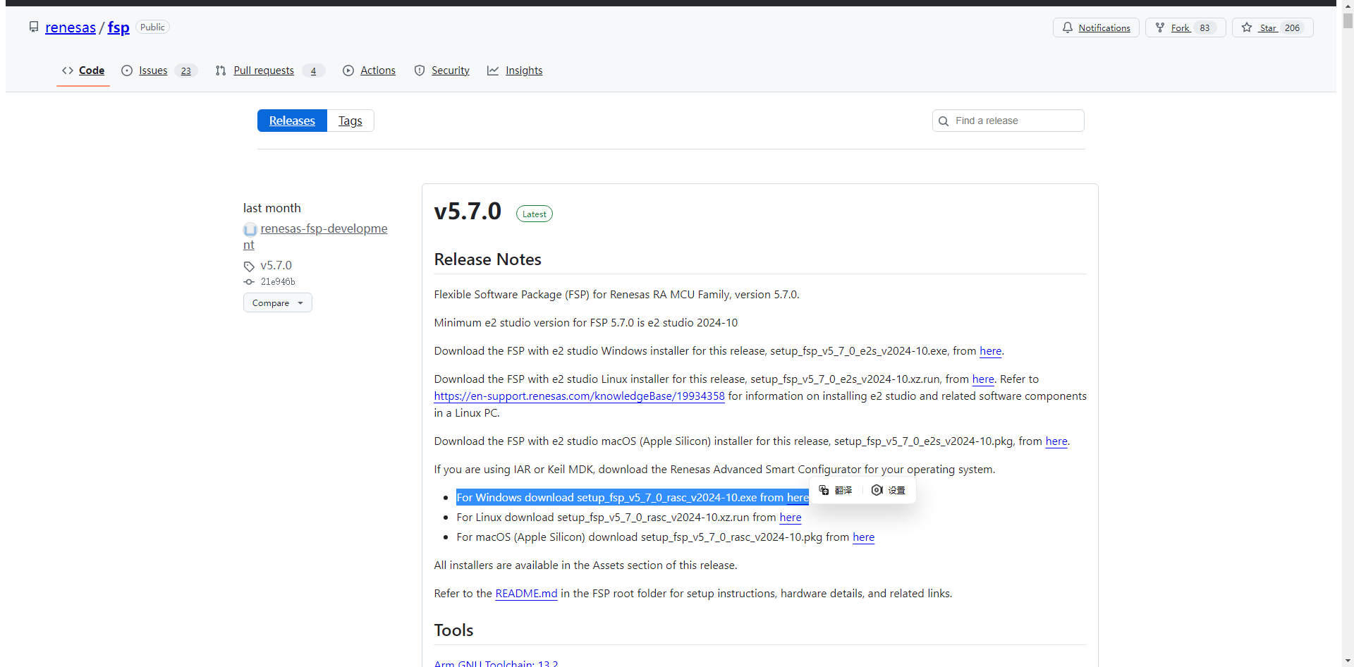The width and height of the screenshot is (1354, 667).
Task: Open the en-support.renesas.com knowledgeBase link
Action: (579, 396)
